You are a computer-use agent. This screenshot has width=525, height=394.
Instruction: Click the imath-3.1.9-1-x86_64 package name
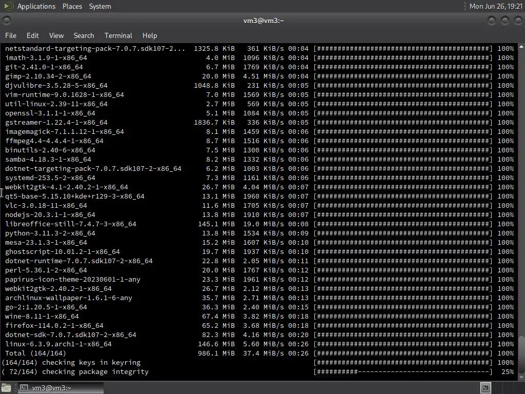[46, 58]
